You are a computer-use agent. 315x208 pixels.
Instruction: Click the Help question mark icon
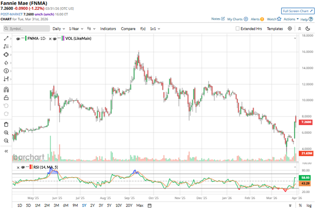pos(310,19)
